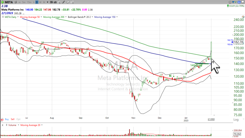The width and height of the screenshot is (245, 138).
Task: Open the stacked books icon beside META
Action: [16, 2]
